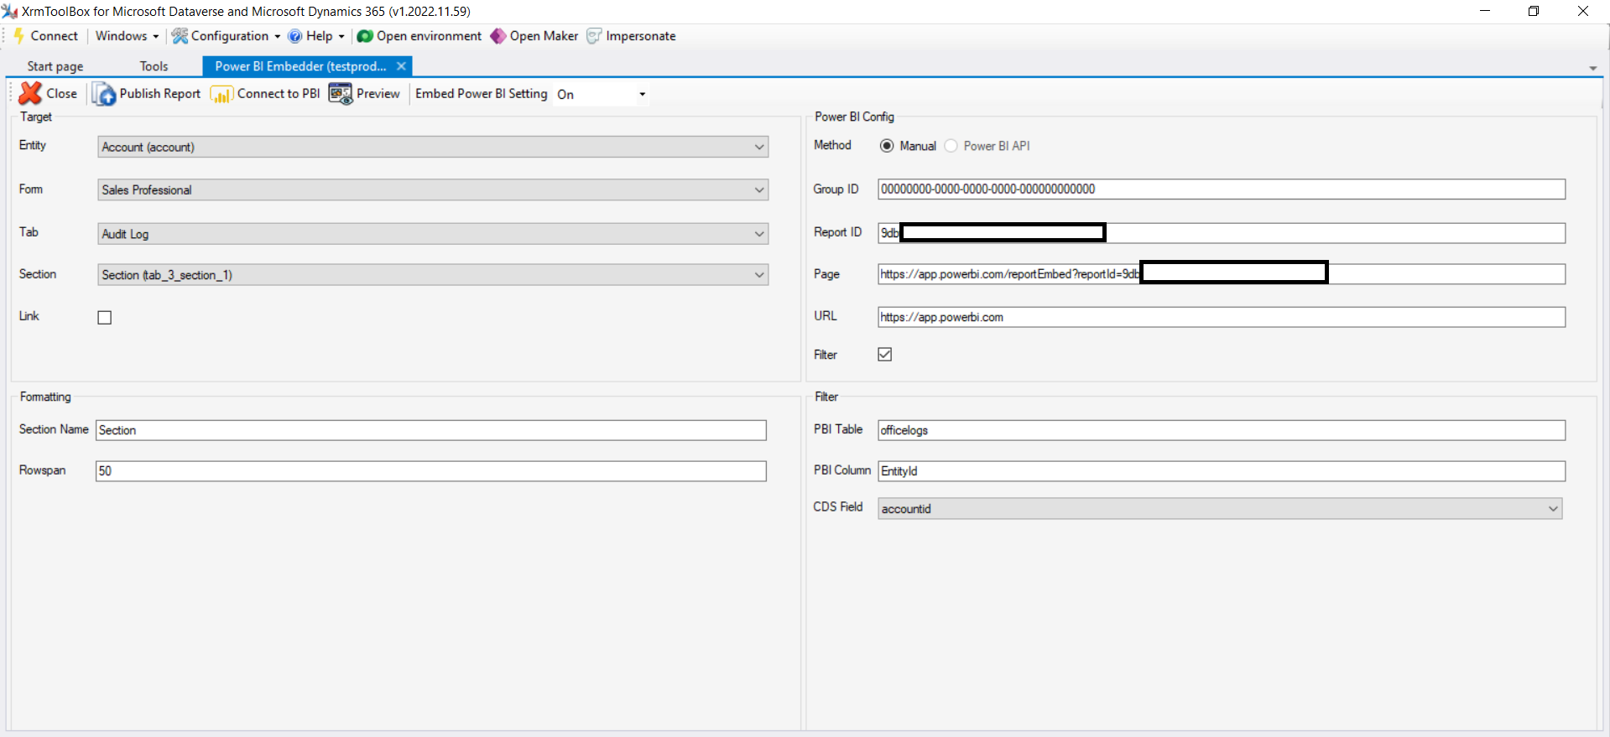Click the Connect lightning icon

tap(18, 36)
